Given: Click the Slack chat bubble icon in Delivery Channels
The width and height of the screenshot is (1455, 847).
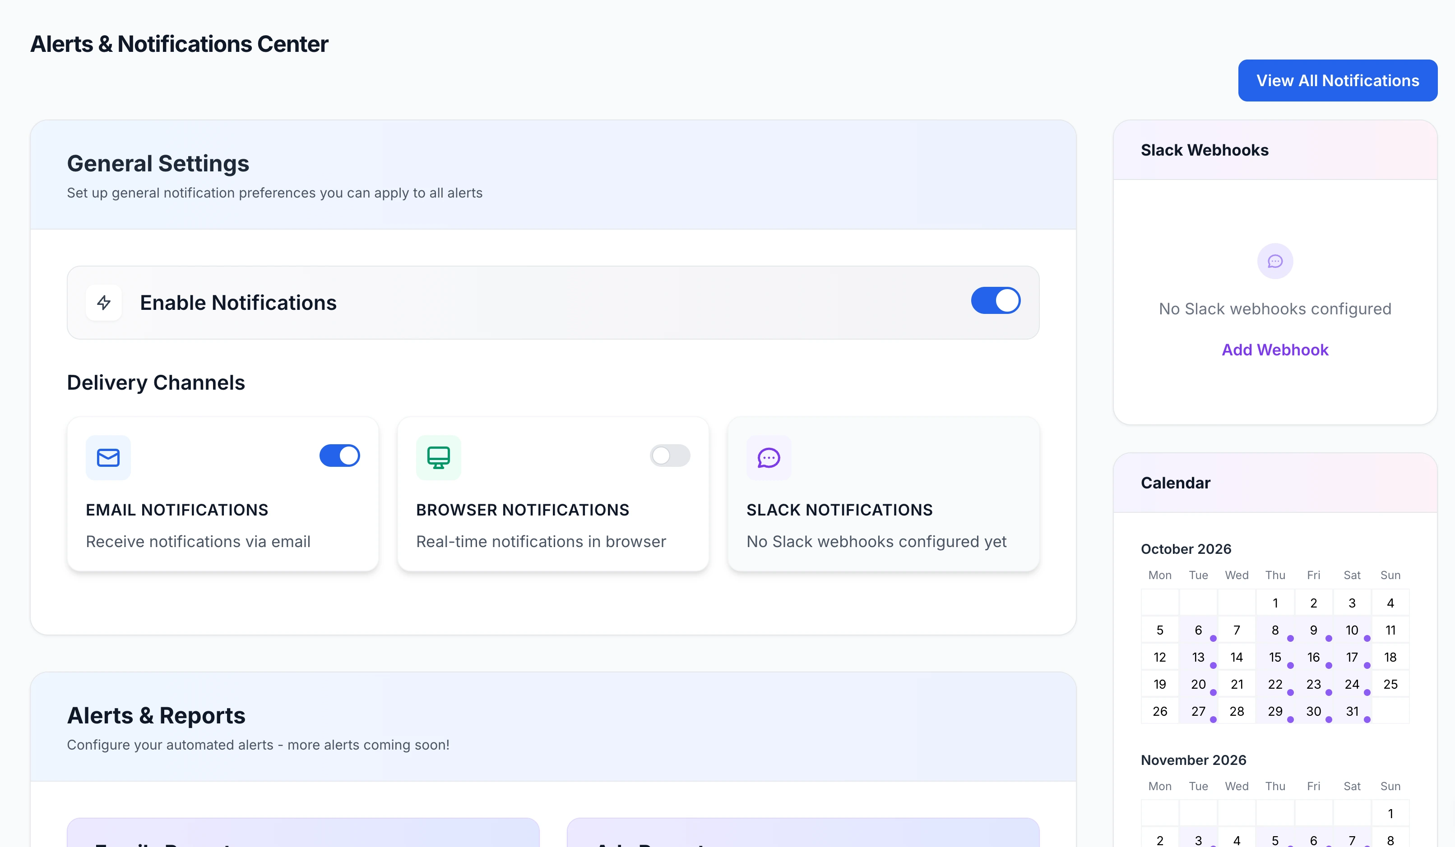Looking at the screenshot, I should [769, 457].
